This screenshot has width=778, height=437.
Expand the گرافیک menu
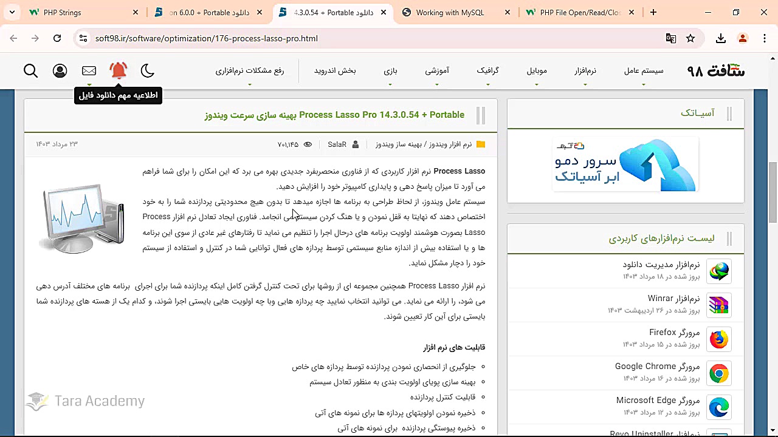click(x=488, y=71)
